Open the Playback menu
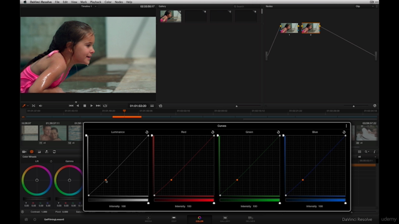399x224 pixels. (x=95, y=2)
